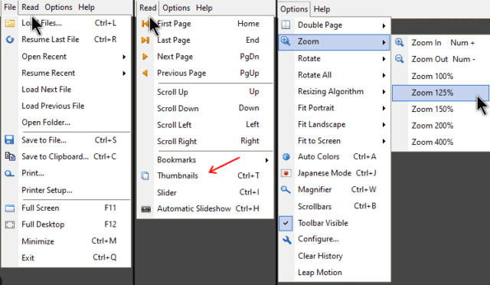Screen dimensions: 490x285
Task: Click the Automatic Slideshow icon
Action: tap(146, 209)
